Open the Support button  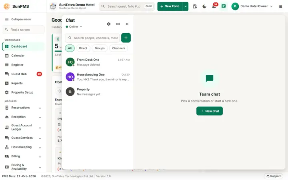(x=274, y=176)
